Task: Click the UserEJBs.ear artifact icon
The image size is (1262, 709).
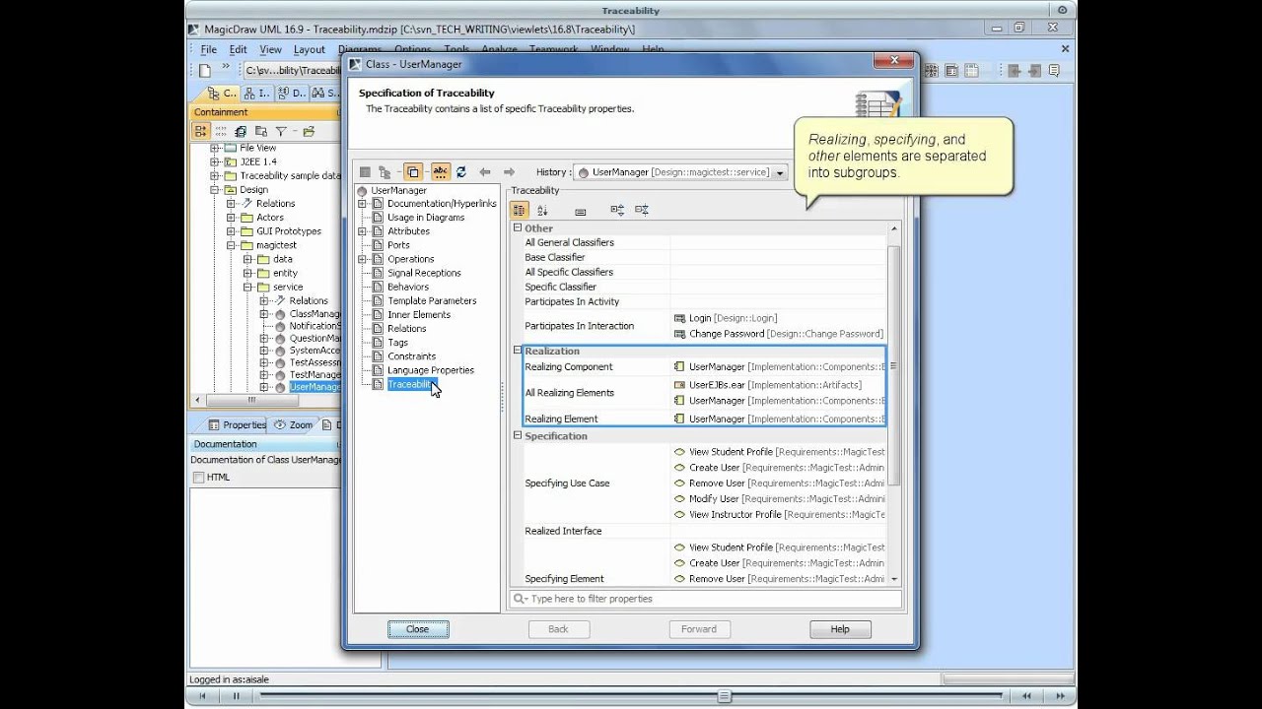Action: 679,385
